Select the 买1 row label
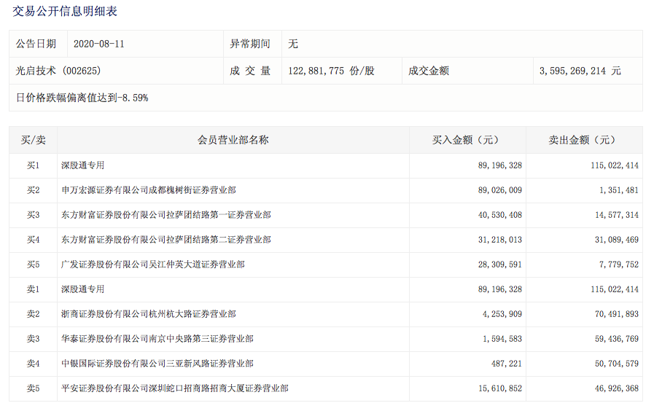The height and width of the screenshot is (403, 646). point(34,165)
